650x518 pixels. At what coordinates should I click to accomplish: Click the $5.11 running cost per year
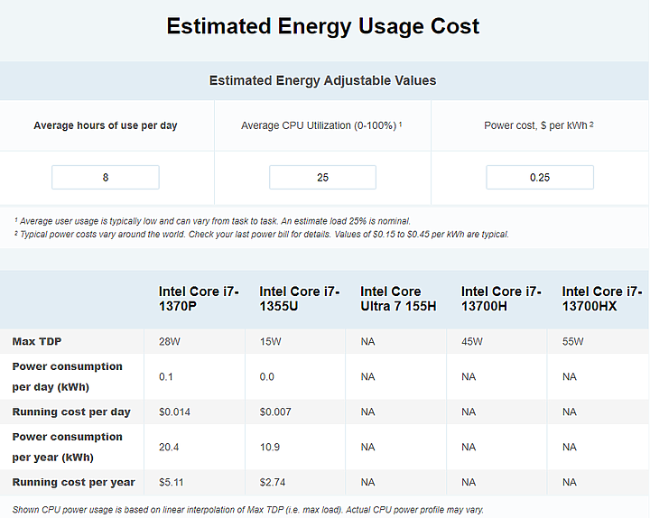pos(172,483)
